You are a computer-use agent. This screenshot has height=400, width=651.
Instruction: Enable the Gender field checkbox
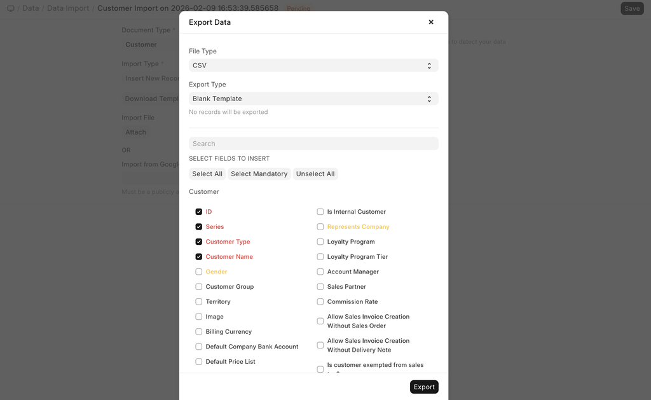(199, 272)
